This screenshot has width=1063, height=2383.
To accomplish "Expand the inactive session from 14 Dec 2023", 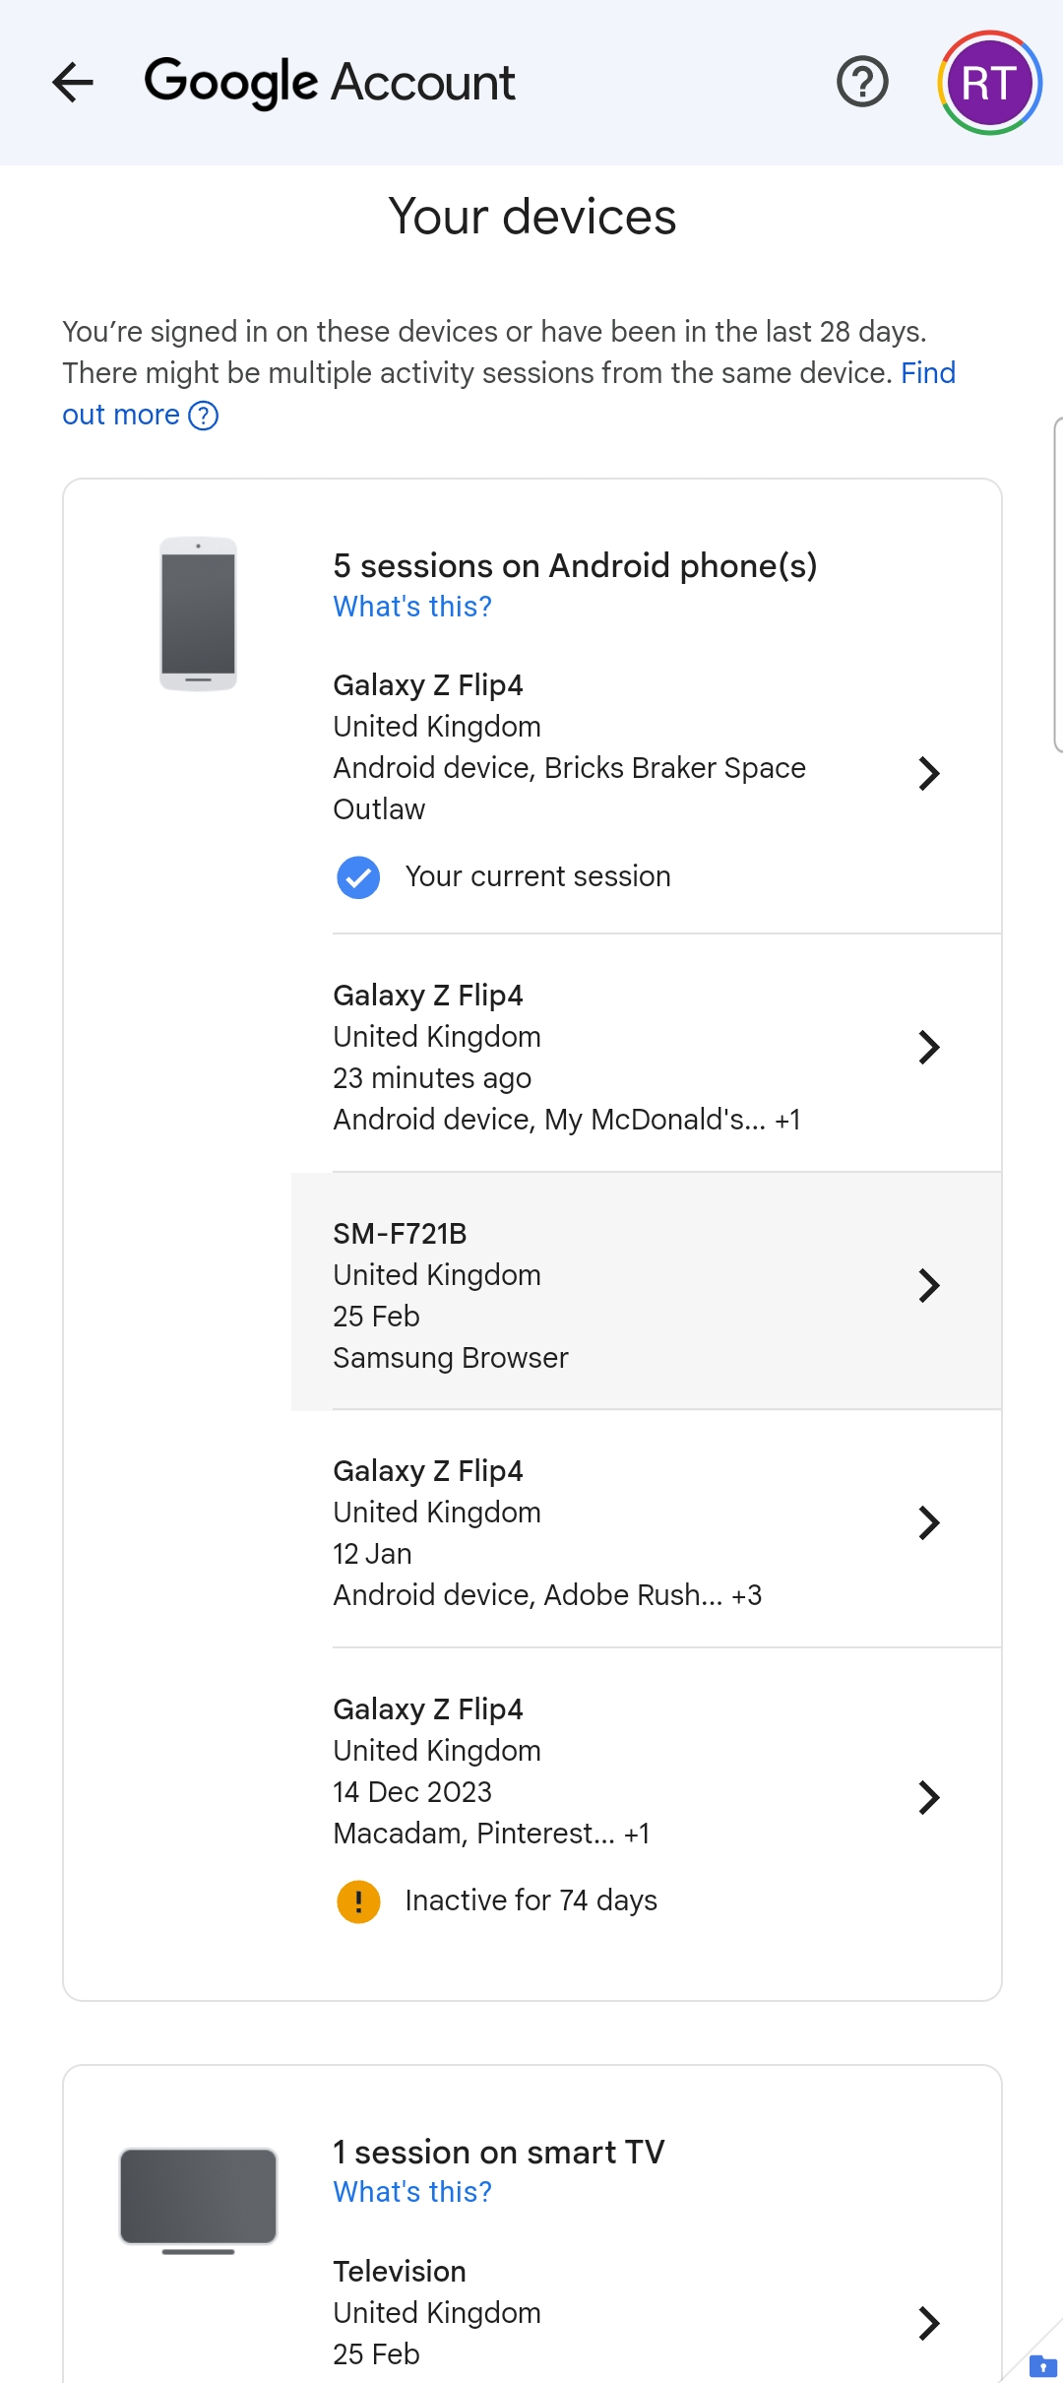I will (x=929, y=1796).
